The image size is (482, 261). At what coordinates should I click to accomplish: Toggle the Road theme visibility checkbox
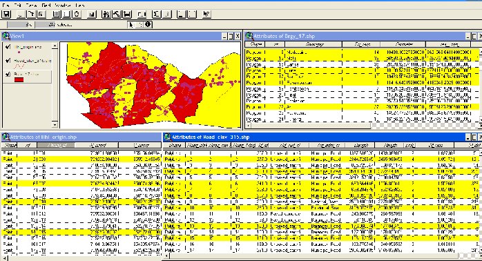(x=8, y=61)
